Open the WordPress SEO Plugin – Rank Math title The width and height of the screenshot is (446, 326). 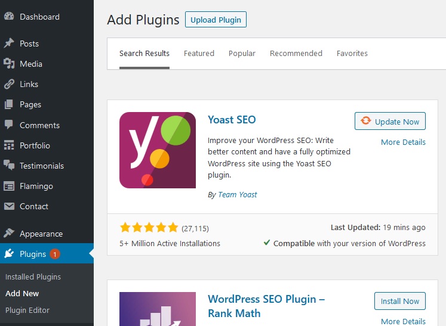(x=266, y=306)
